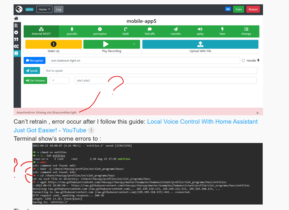This screenshot has width=289, height=210.
Task: Click the yellow Wake Up button
Action: click(x=54, y=44)
